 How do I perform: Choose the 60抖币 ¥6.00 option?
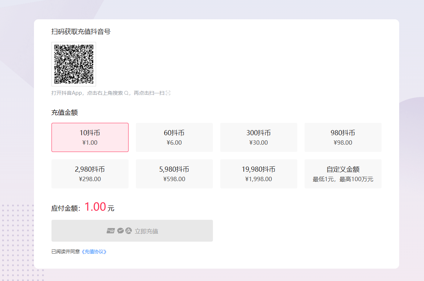tap(174, 137)
